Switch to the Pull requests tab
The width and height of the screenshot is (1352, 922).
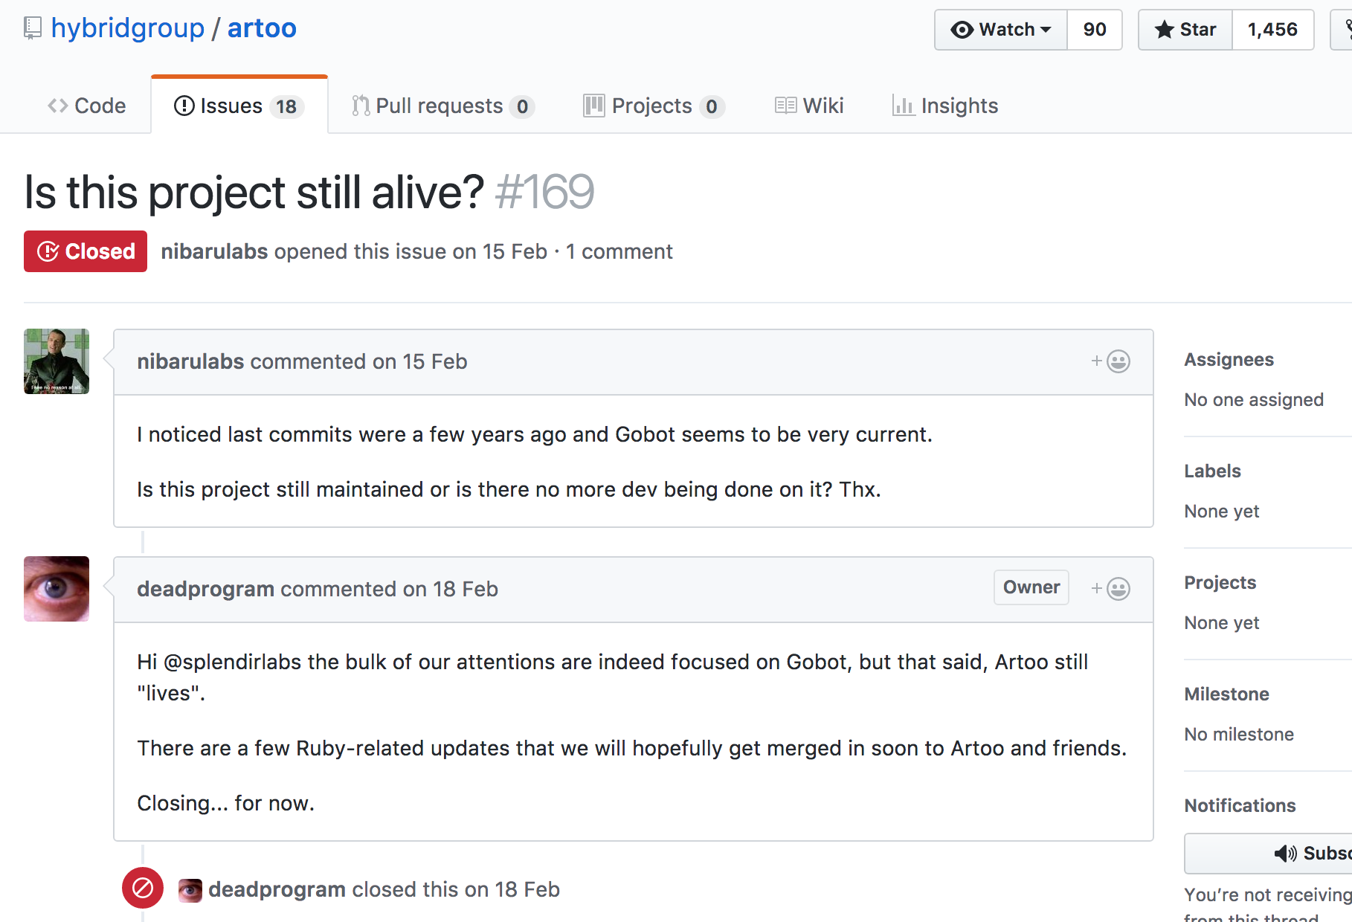tap(443, 106)
